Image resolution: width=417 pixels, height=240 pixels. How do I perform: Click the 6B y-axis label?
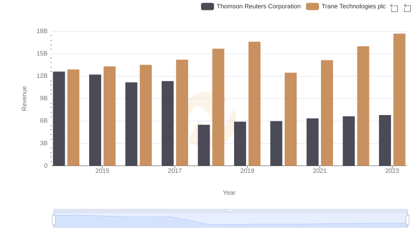click(44, 121)
